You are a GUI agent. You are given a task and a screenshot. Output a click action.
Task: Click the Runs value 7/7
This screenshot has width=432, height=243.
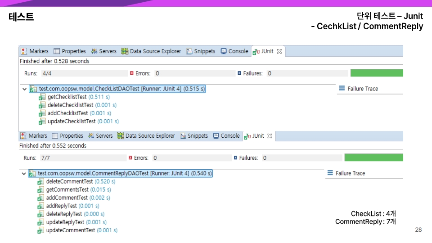[45, 158]
